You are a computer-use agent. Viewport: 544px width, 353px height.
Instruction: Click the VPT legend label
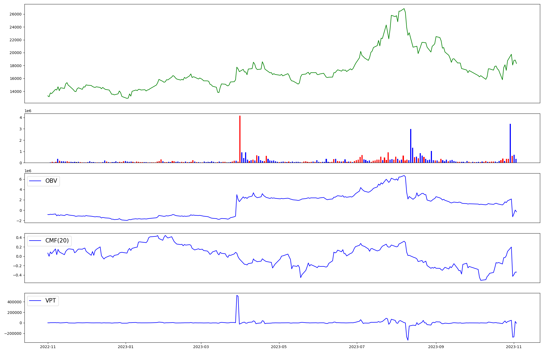(x=51, y=301)
